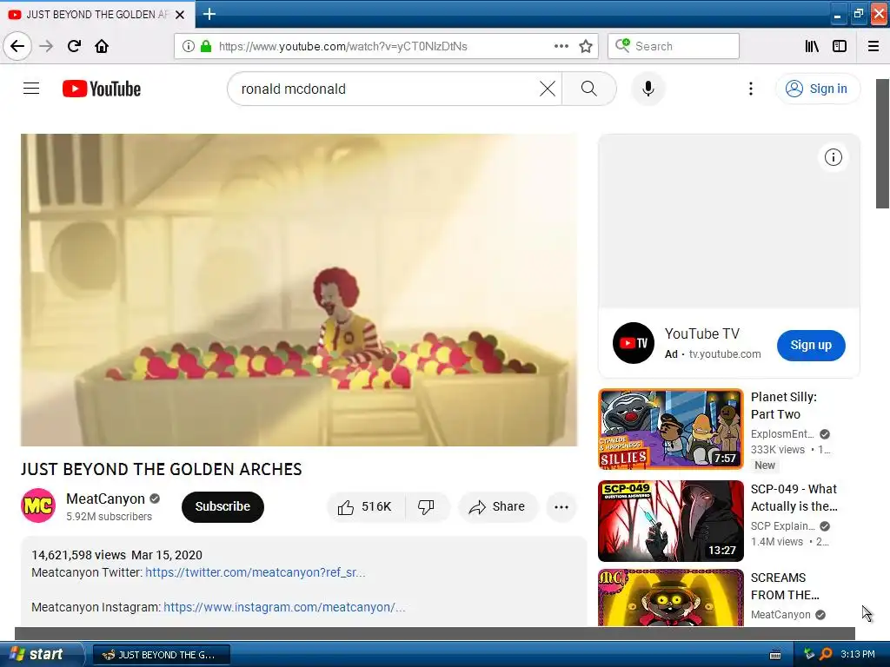Open the MeatCanyon channel avatar
The image size is (890, 667).
pos(38,505)
